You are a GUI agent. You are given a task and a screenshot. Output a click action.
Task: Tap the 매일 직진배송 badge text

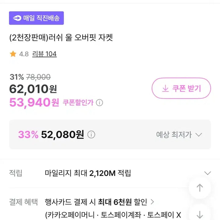[x=41, y=18]
